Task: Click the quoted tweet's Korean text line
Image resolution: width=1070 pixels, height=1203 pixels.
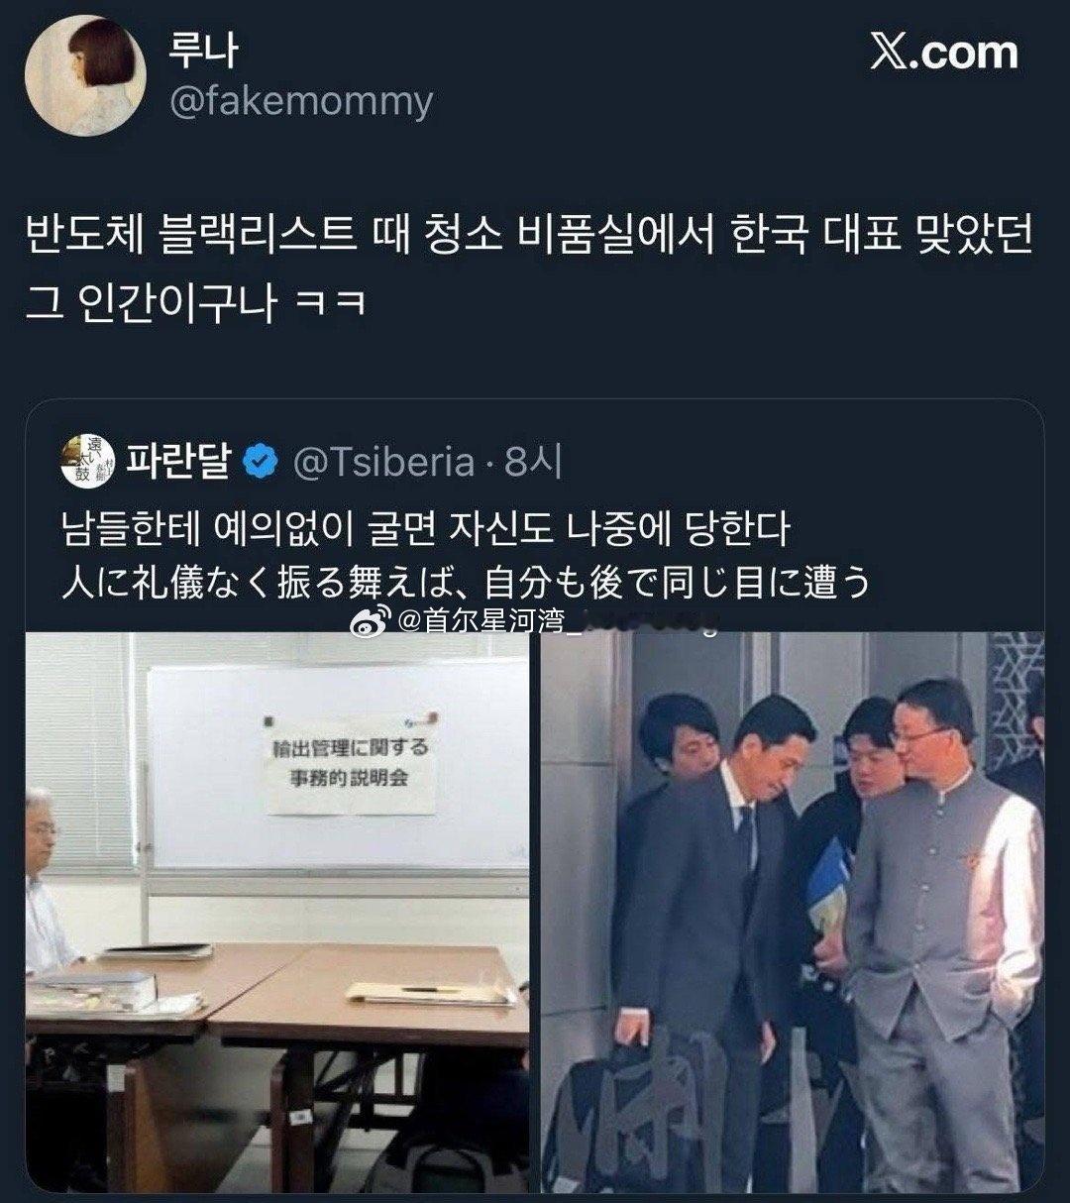Action: (424, 528)
